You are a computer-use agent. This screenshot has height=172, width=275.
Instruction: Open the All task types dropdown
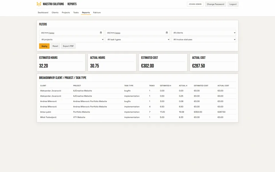point(137,40)
